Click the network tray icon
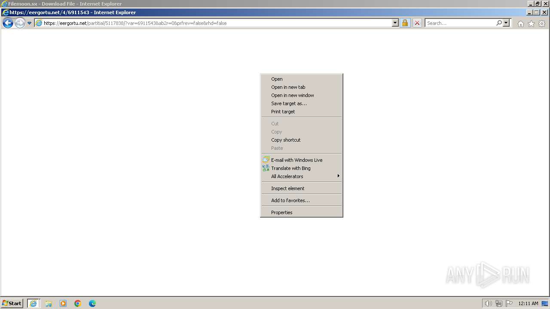 click(499, 303)
